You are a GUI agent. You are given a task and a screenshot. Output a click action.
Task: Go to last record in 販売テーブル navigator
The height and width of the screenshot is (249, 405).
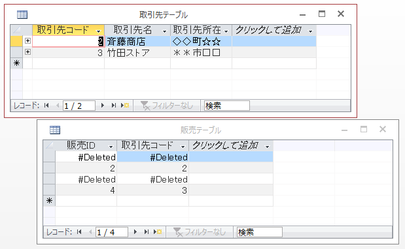click(x=146, y=232)
